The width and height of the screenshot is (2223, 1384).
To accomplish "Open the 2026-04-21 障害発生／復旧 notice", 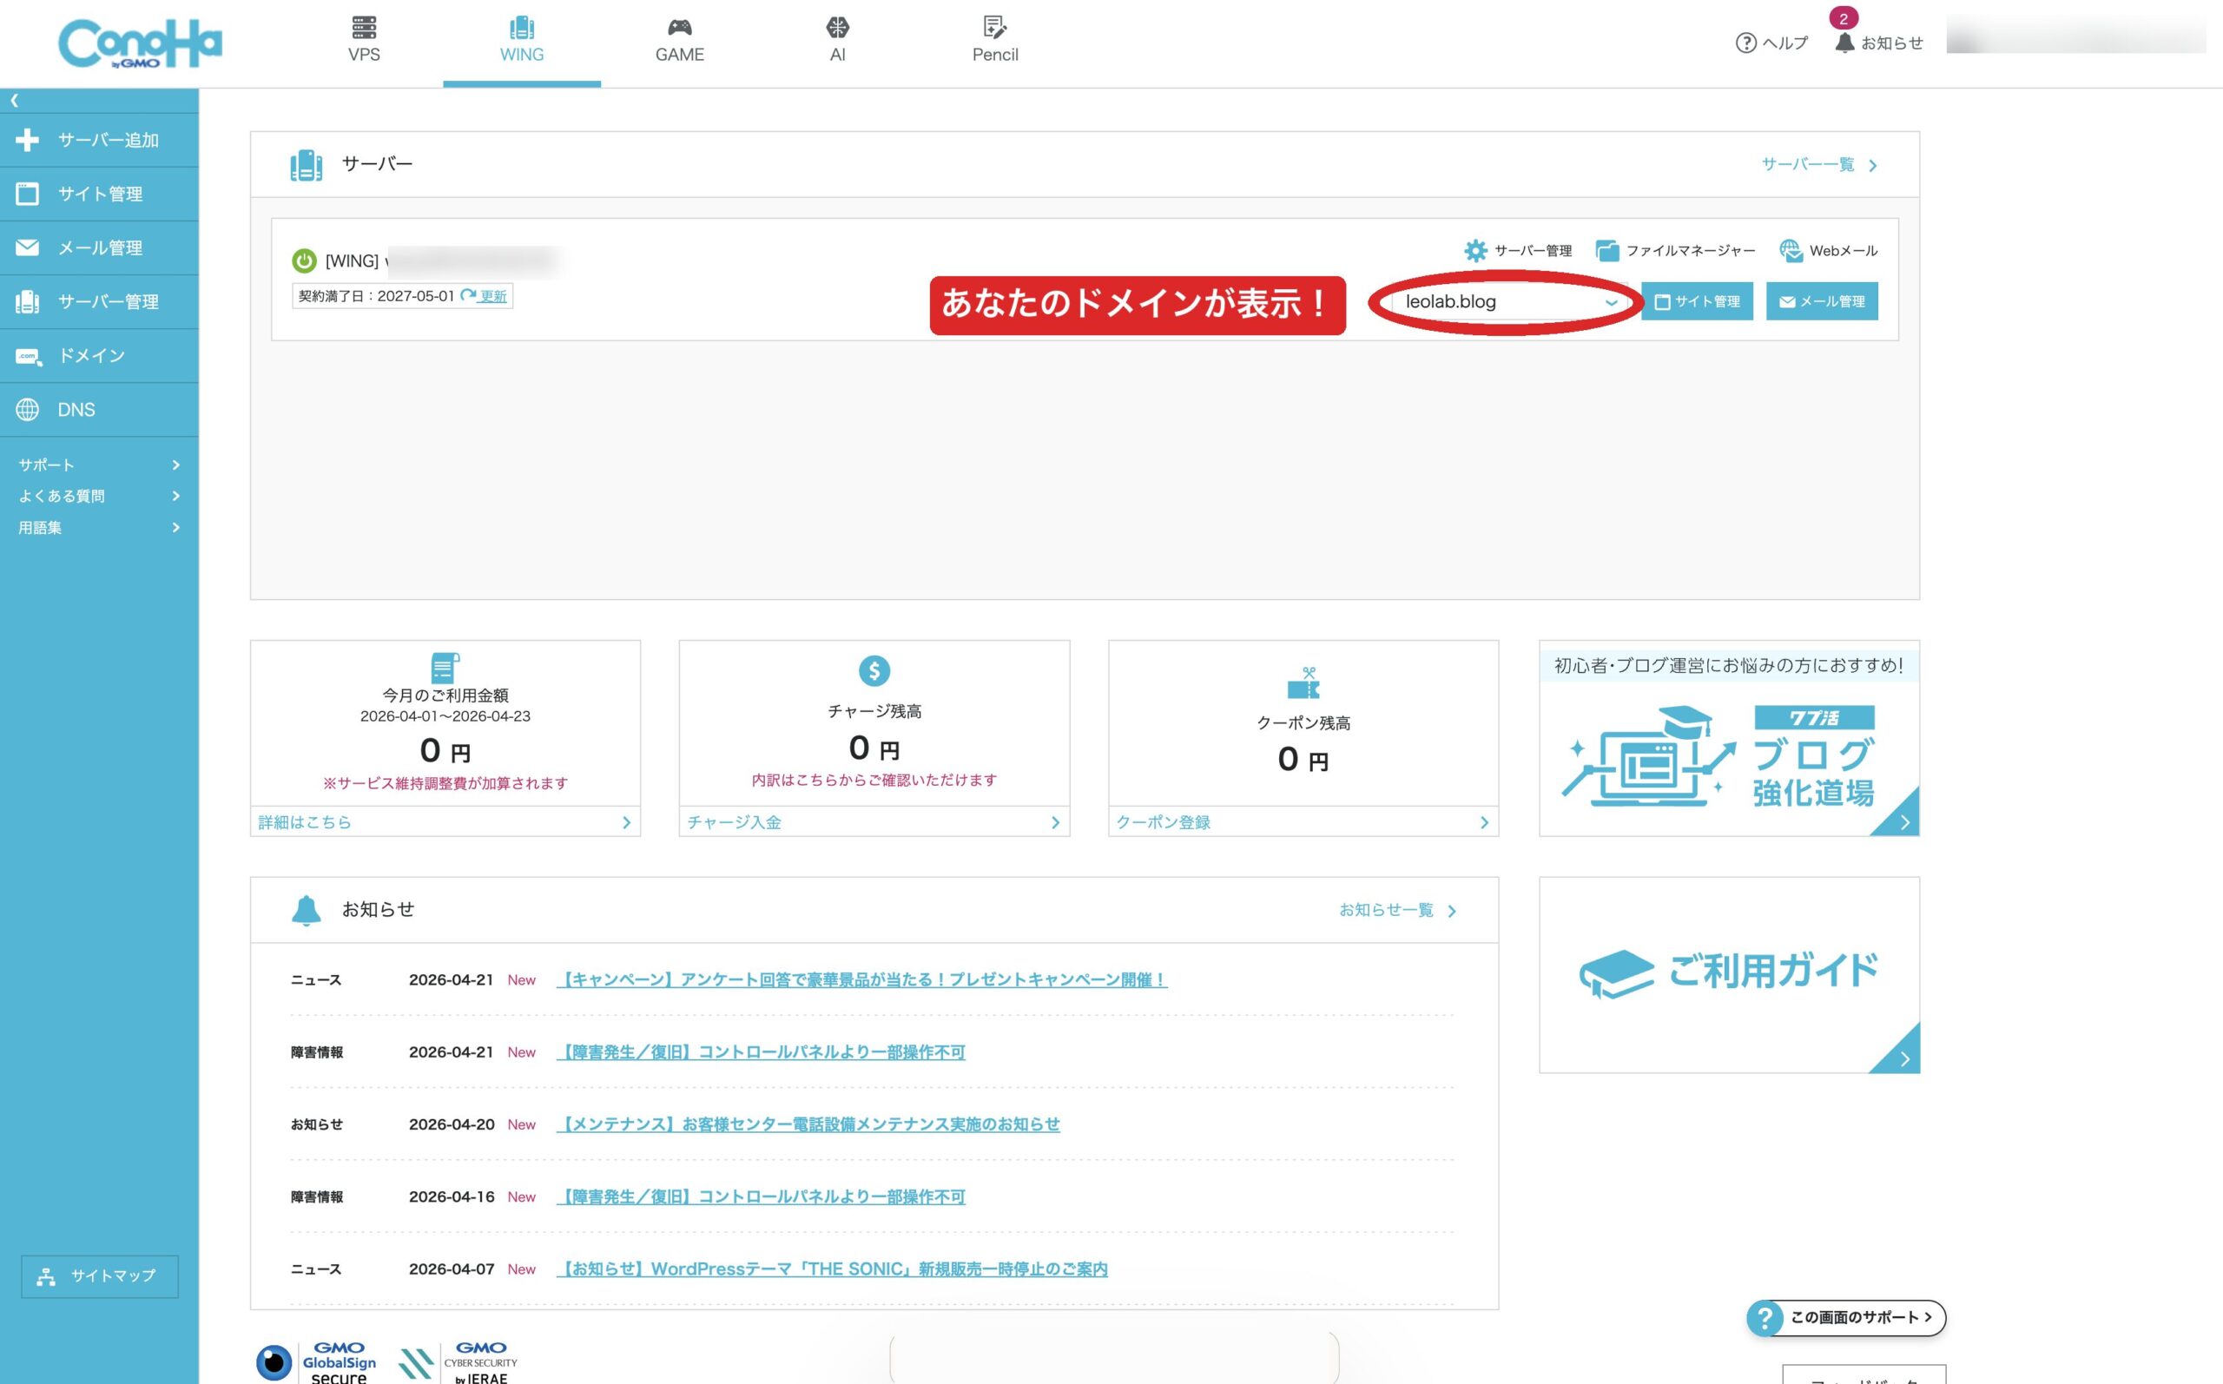I will [x=762, y=1051].
